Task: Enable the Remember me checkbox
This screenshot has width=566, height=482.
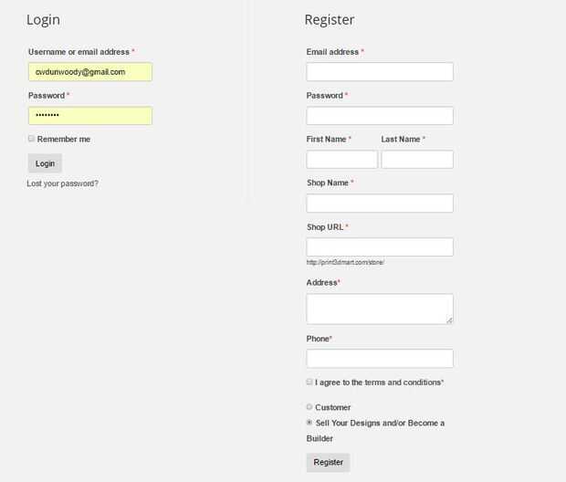Action: [x=31, y=139]
